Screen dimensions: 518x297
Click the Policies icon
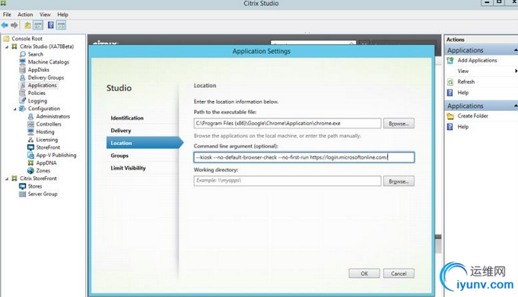pyautogui.click(x=23, y=93)
